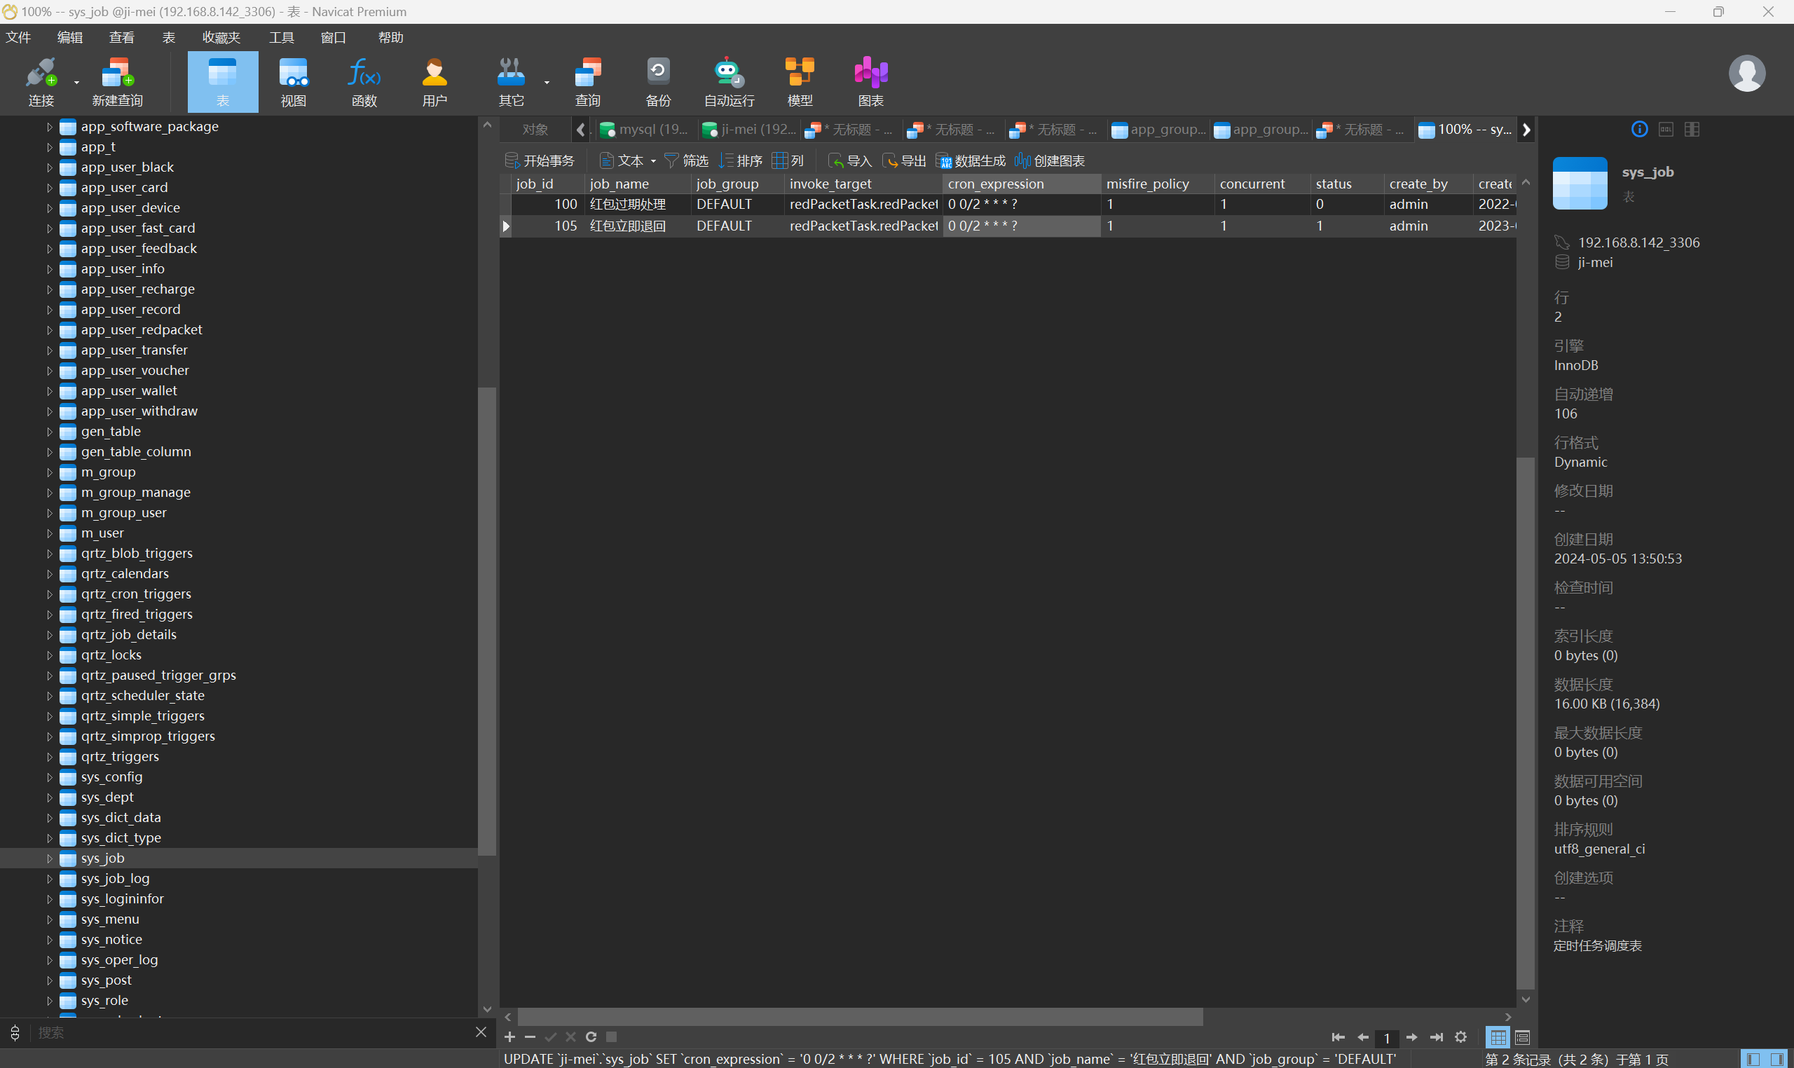This screenshot has width=1794, height=1068.
Task: Click the horizontal scrollbar under the grid
Action: point(859,1016)
